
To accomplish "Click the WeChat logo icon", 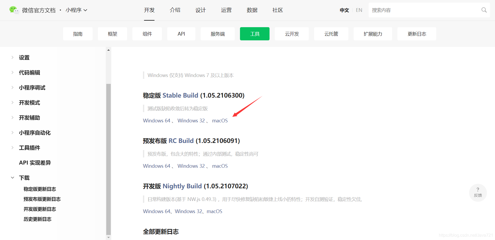I will [14, 10].
